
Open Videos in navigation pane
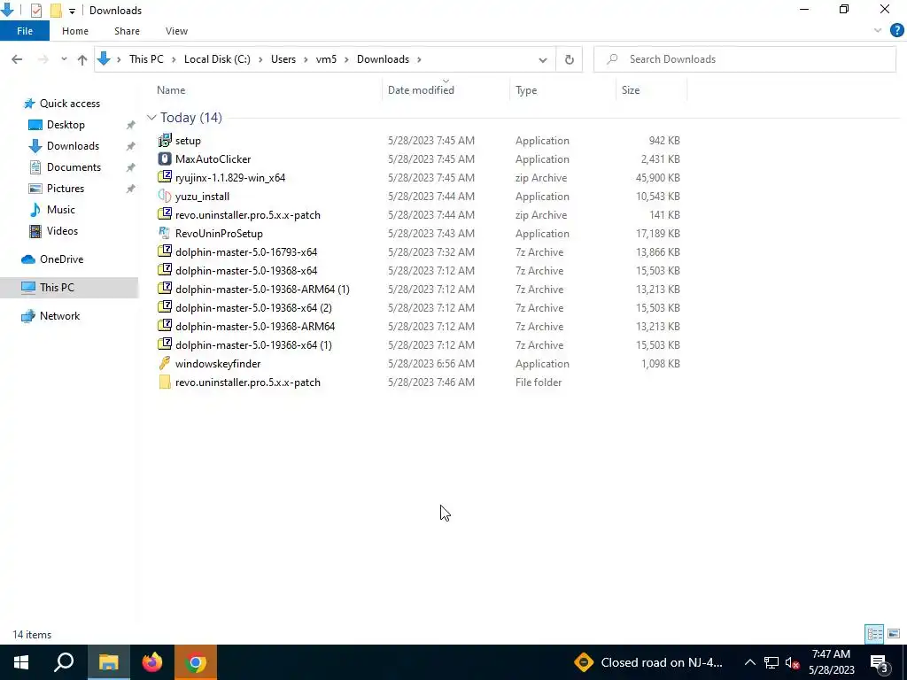pyautogui.click(x=62, y=231)
